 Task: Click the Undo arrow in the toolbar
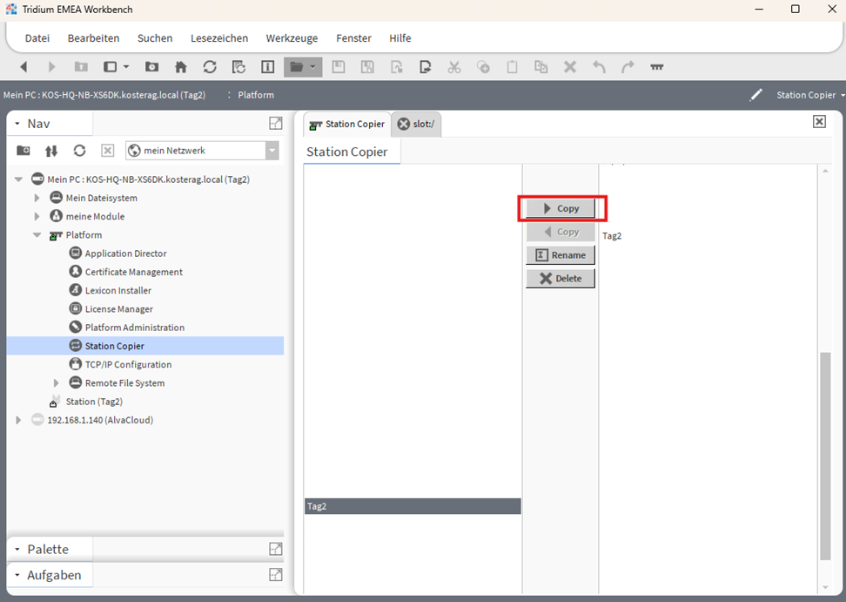pos(599,67)
